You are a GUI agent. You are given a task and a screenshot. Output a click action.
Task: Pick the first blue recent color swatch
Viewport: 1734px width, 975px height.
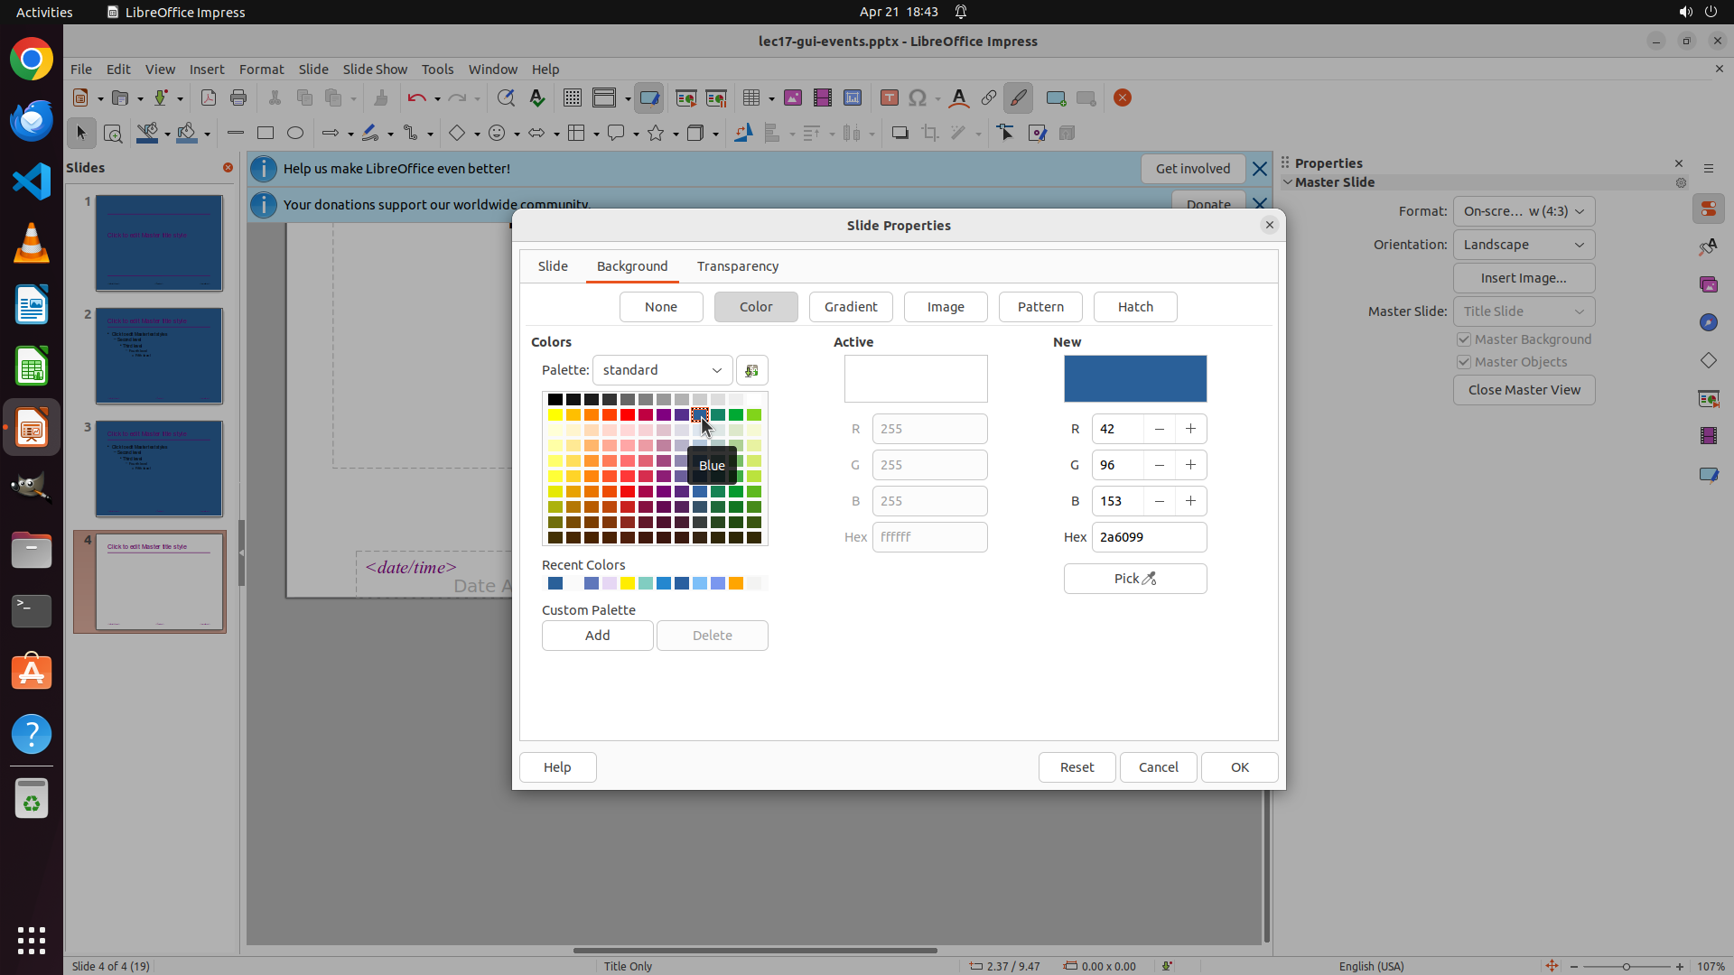coord(555,584)
